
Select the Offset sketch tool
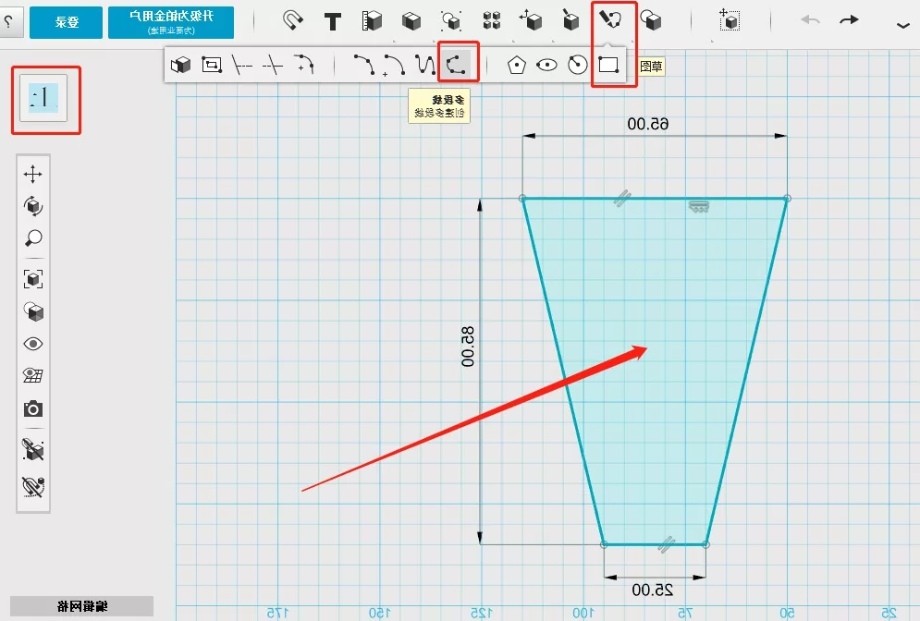coord(211,65)
